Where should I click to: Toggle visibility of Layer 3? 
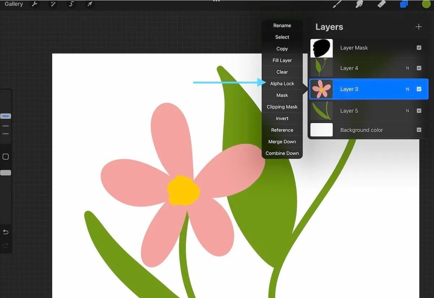419,89
